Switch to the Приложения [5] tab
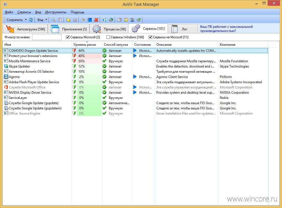282x208 pixels. pos(68,29)
